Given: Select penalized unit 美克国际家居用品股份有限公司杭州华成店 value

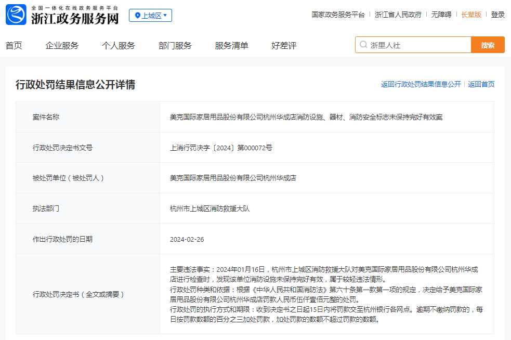Looking at the screenshot, I should click(x=233, y=178).
